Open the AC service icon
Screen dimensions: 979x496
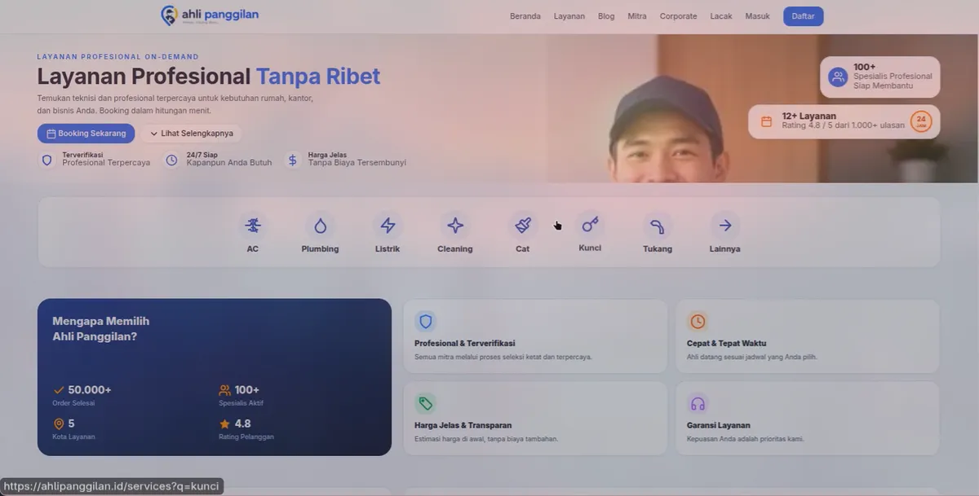point(253,226)
